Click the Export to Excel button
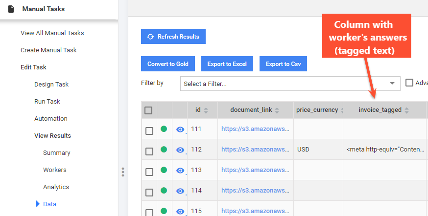This screenshot has width=428, height=216. 227,64
